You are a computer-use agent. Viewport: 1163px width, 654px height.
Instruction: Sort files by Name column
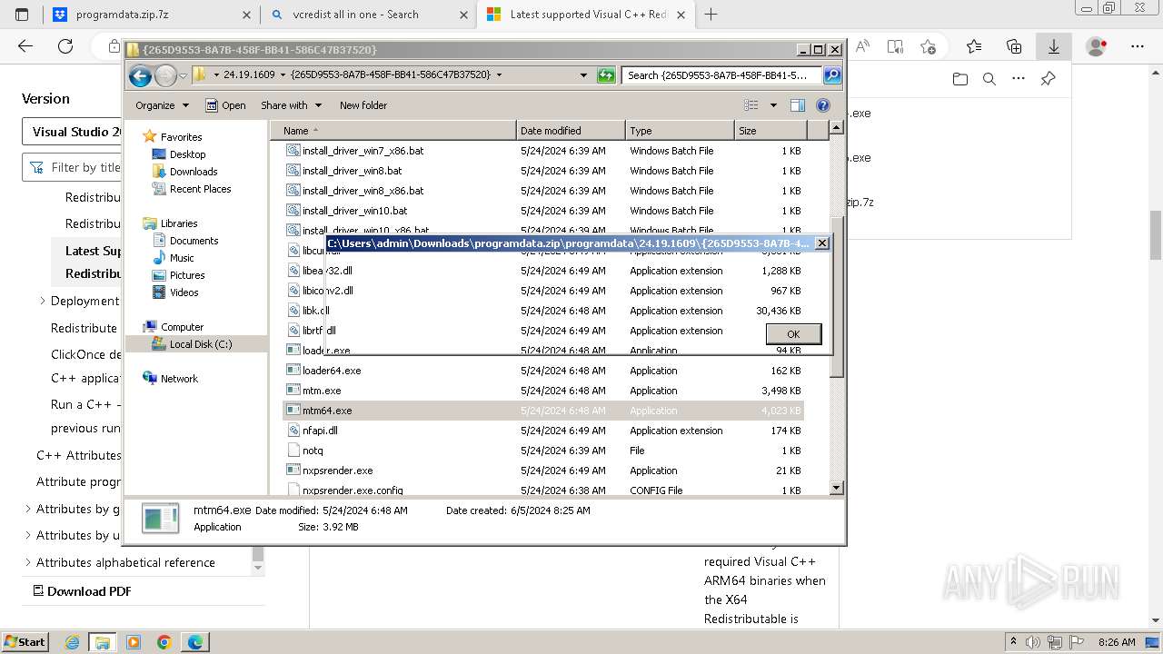coord(393,131)
